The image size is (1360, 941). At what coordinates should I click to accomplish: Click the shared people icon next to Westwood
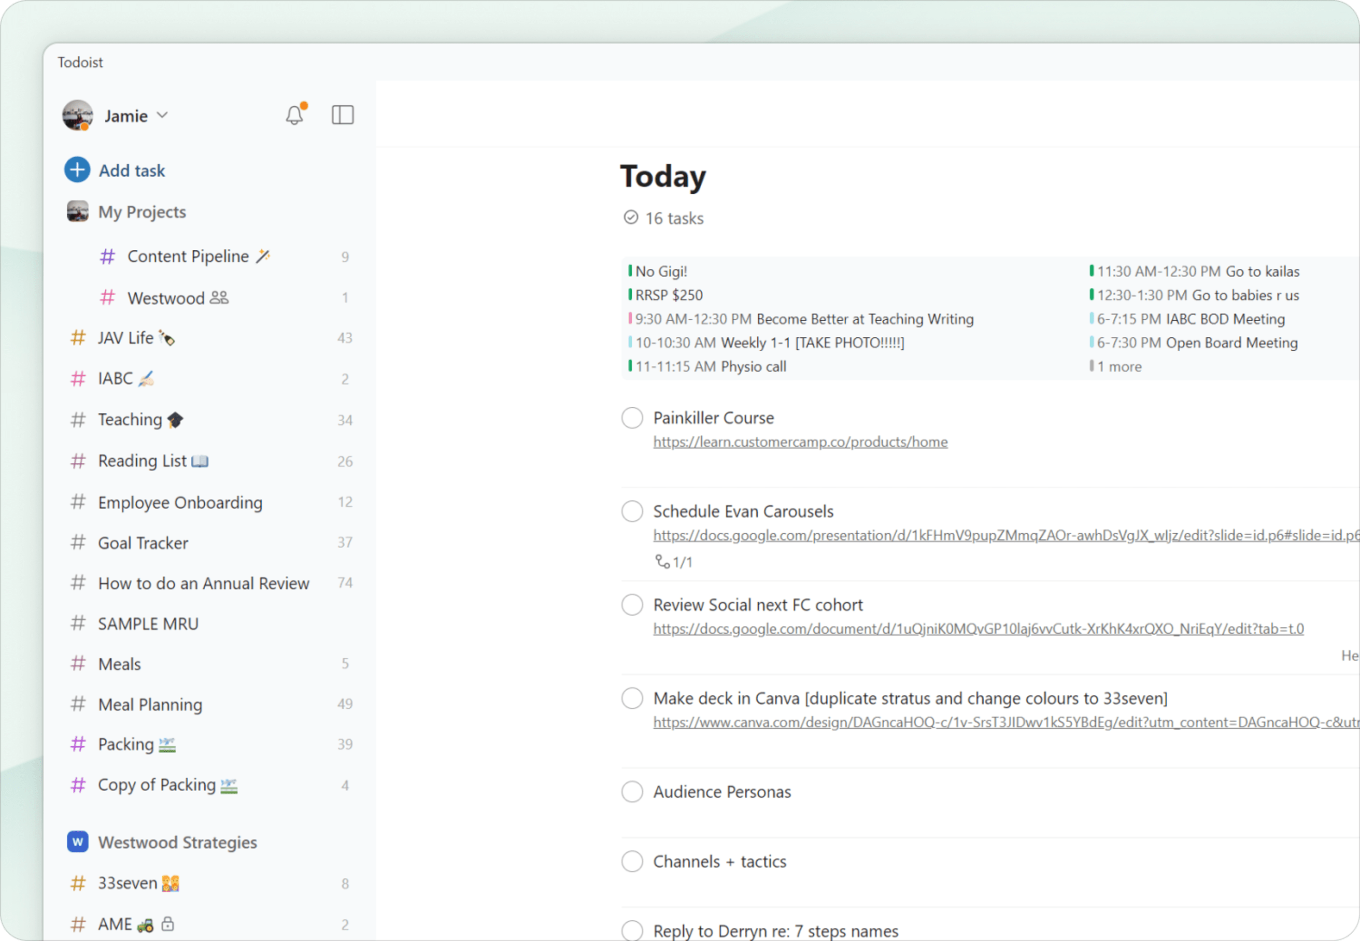click(219, 297)
